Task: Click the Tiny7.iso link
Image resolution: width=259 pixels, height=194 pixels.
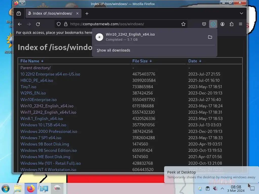Action: click(28, 87)
